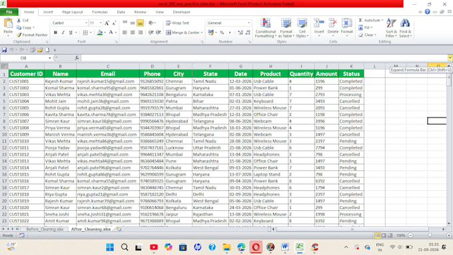Increase decimal places
453x255 pixels.
click(x=240, y=33)
